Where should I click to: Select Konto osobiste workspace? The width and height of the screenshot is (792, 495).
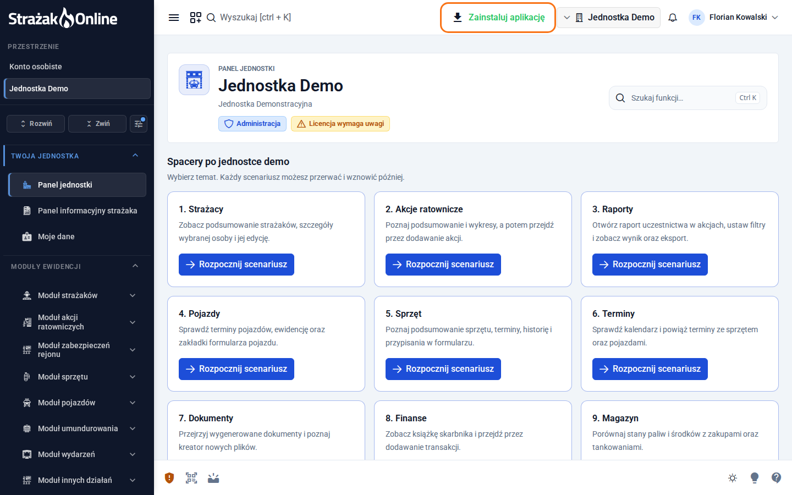[77, 67]
